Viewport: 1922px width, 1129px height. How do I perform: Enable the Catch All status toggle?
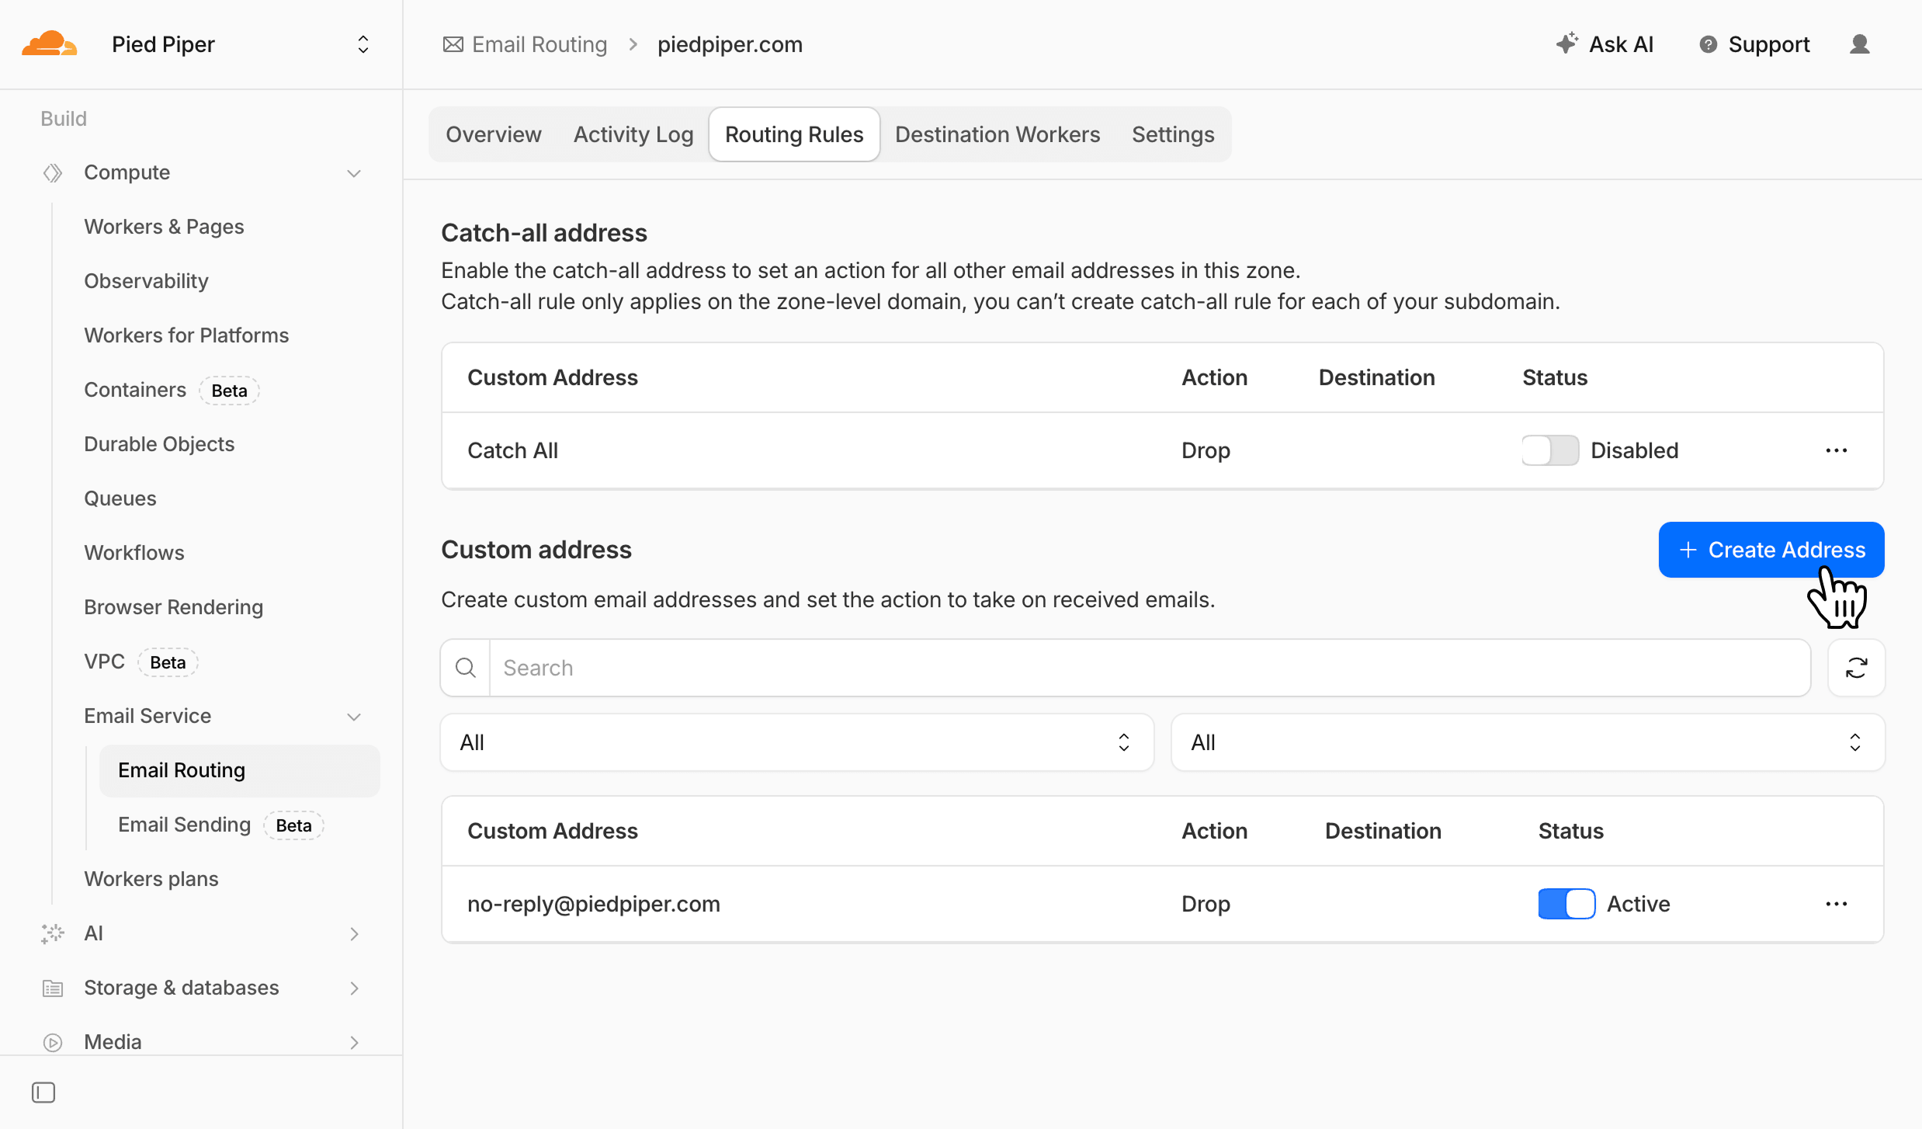tap(1549, 450)
